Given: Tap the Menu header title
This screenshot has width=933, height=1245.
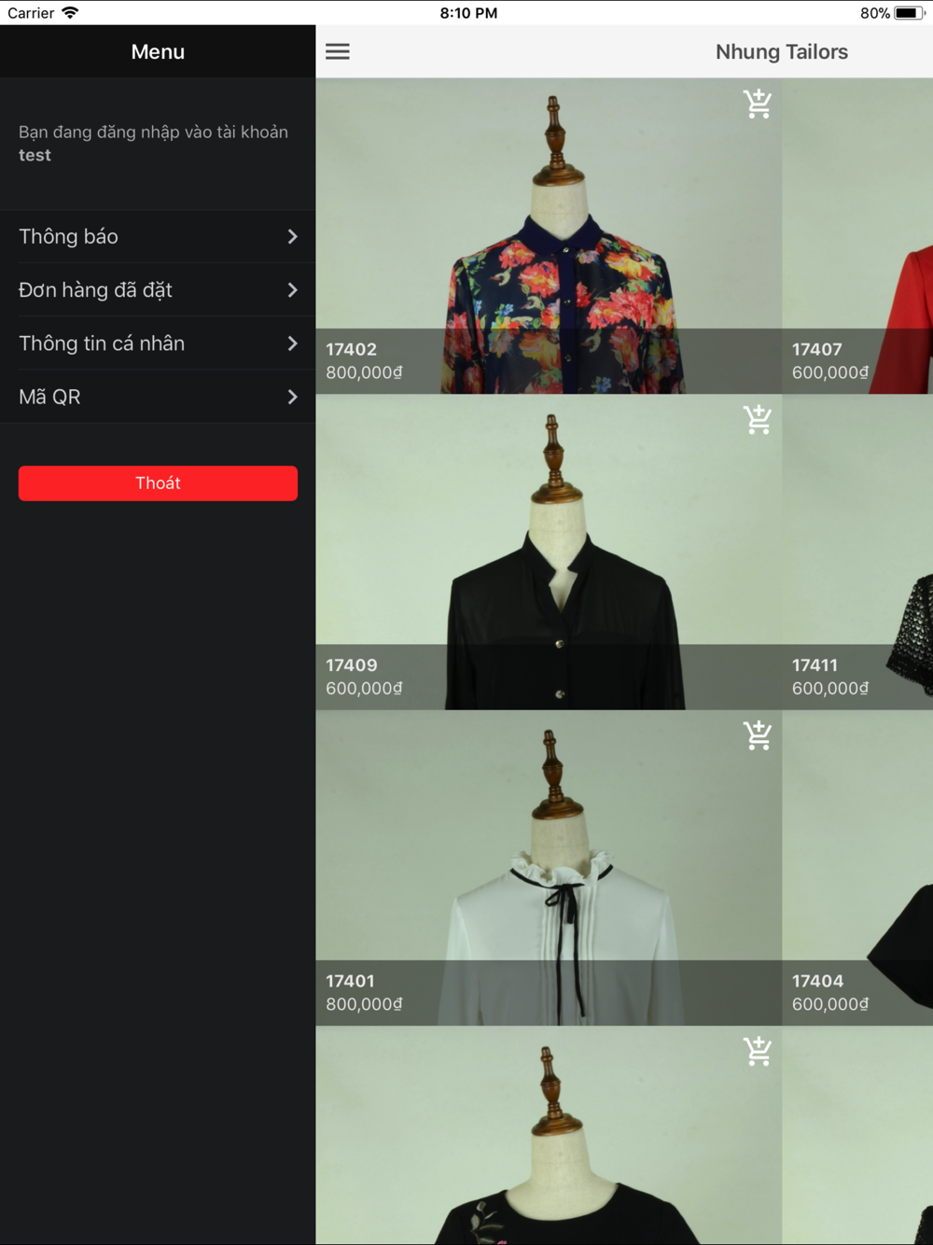Looking at the screenshot, I should pyautogui.click(x=158, y=52).
